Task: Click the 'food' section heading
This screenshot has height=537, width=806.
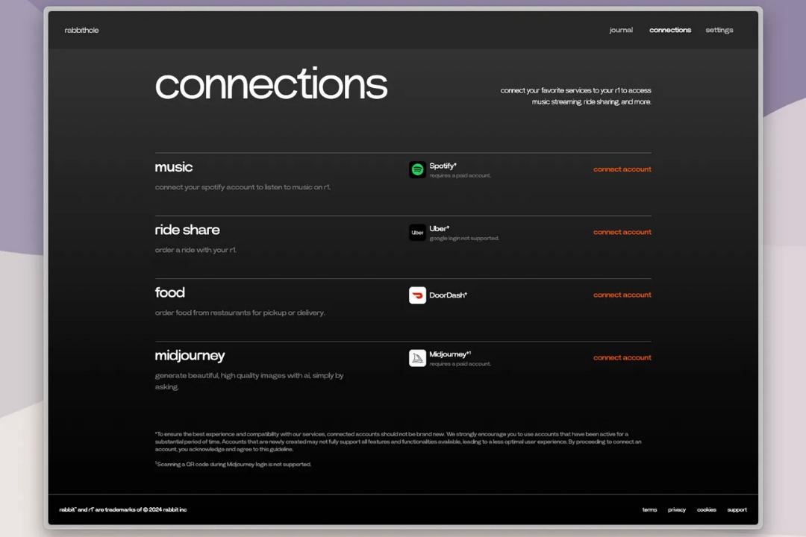Action: [169, 292]
